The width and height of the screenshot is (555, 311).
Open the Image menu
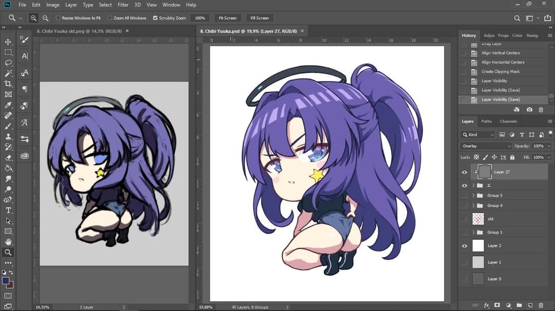pos(53,5)
